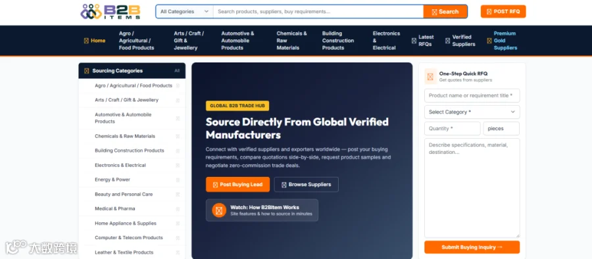
Task: Click the Browse Suppliers button
Action: (x=306, y=185)
